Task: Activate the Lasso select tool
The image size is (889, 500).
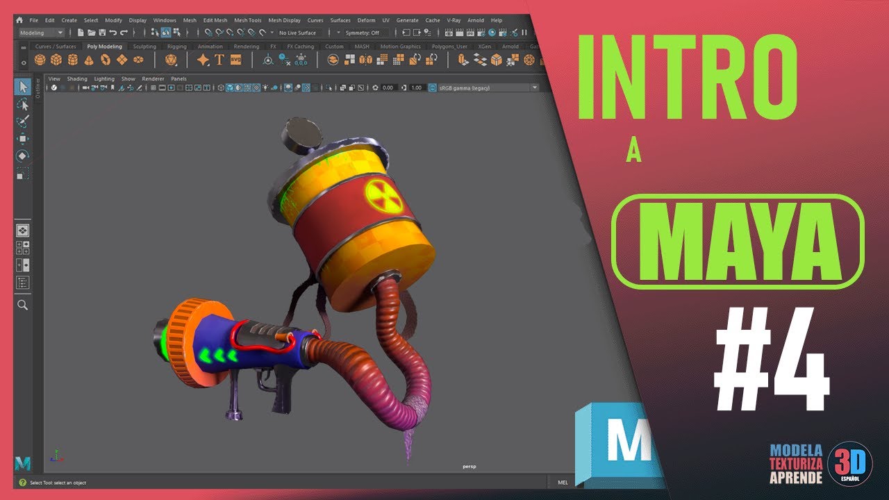Action: (x=22, y=105)
